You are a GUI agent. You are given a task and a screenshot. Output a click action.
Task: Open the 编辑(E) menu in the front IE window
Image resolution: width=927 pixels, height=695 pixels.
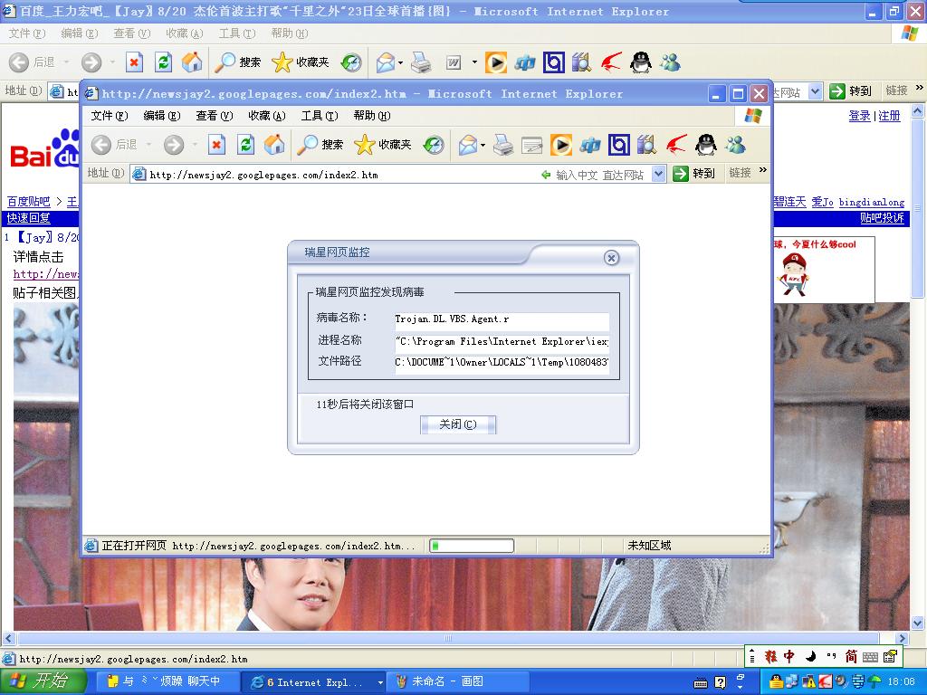coord(162,116)
